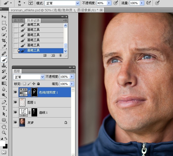Open the brush 模式 dropdown in options bar
Screen dimensions: 173x156
point(62,3)
